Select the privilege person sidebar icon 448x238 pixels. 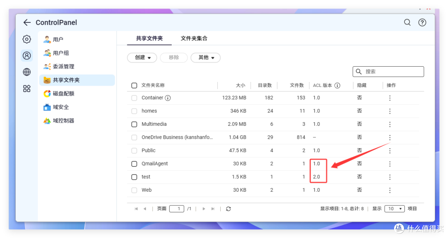[27, 55]
